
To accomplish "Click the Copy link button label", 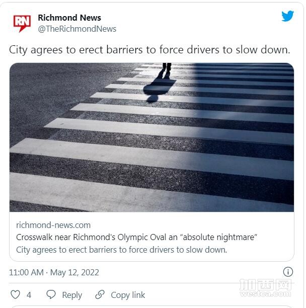I will point(128,295).
